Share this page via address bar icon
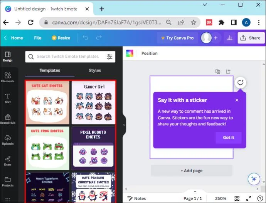 [181, 22]
